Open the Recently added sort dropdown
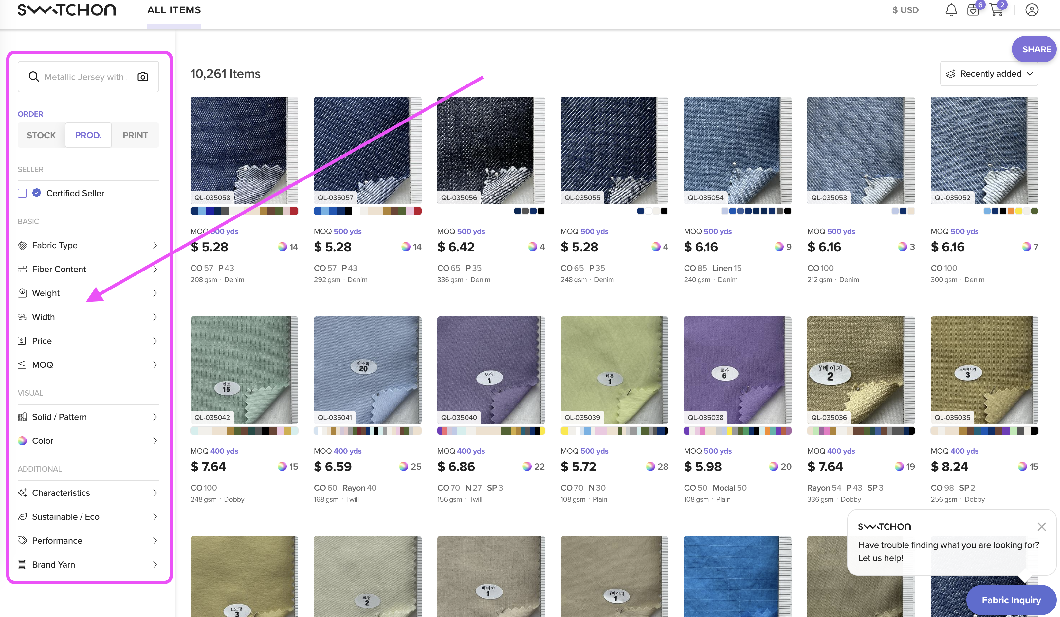1060x617 pixels. (989, 74)
